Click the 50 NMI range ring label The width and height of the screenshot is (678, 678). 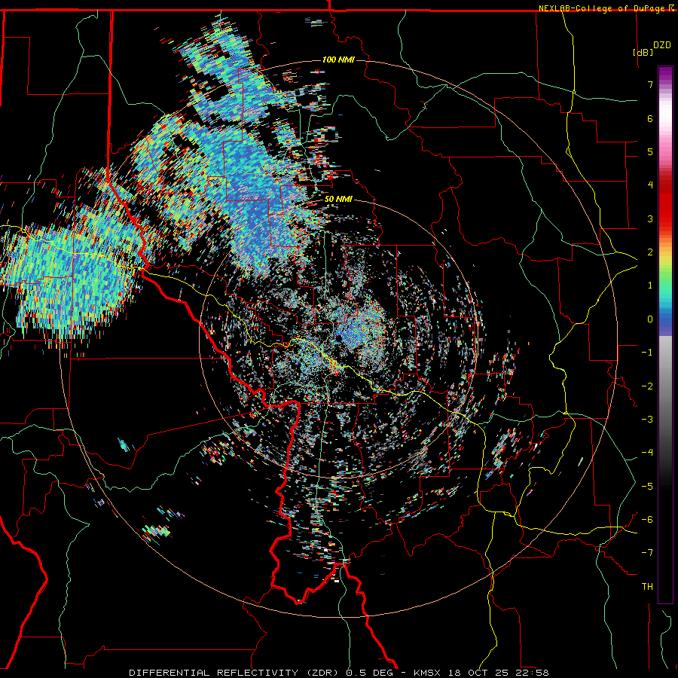(338, 200)
